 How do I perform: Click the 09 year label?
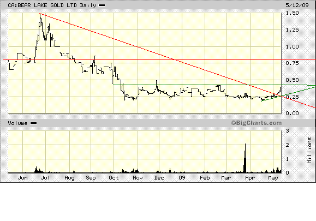tap(182, 178)
